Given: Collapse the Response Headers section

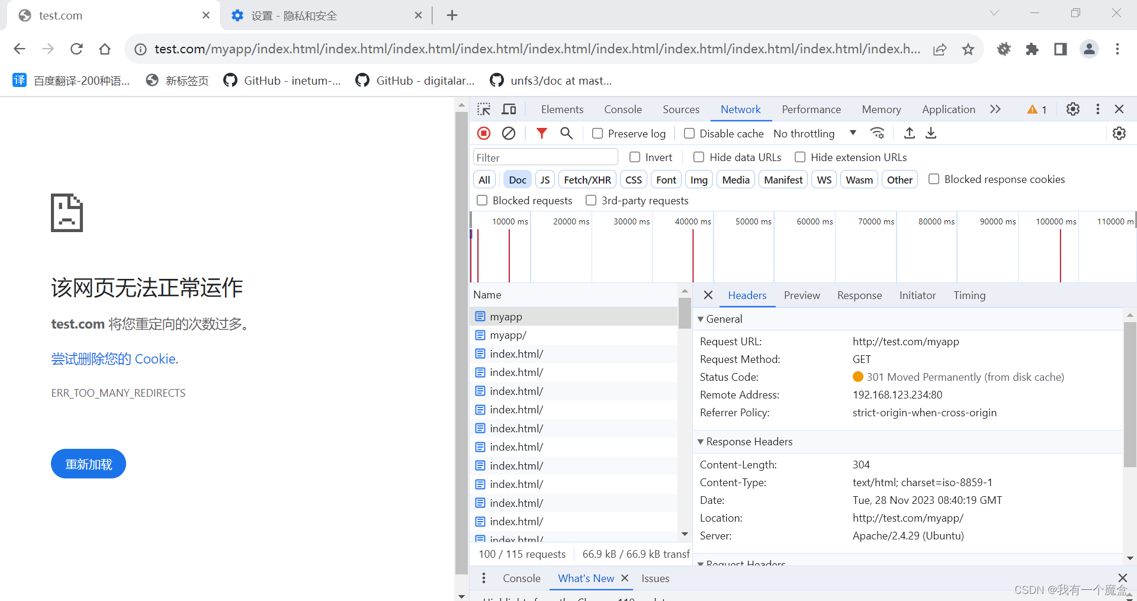Looking at the screenshot, I should tap(701, 442).
